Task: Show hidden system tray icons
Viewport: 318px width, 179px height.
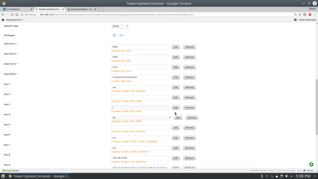Action: [x=291, y=176]
